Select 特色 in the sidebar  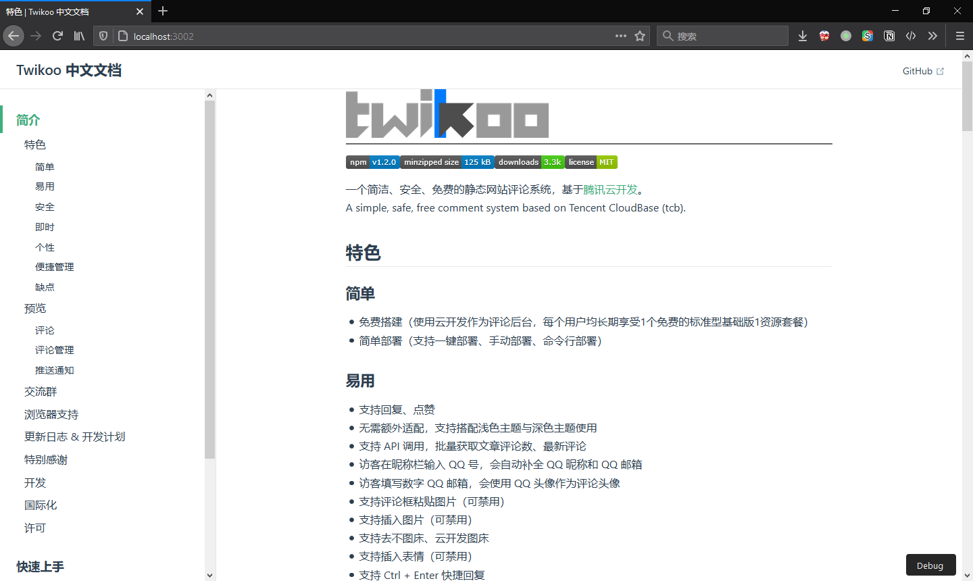[x=35, y=145]
